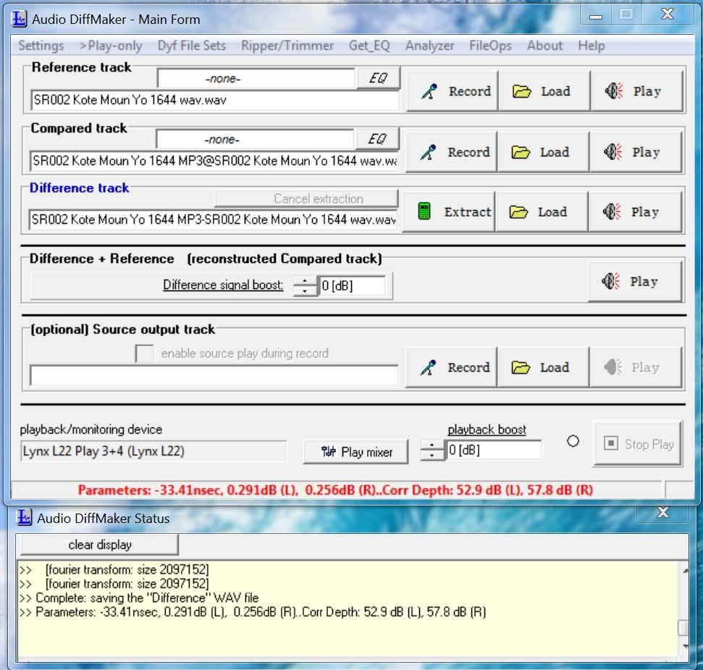This screenshot has width=703, height=670.
Task: Click the Compared track EQ name field showing -none-
Action: (x=255, y=140)
